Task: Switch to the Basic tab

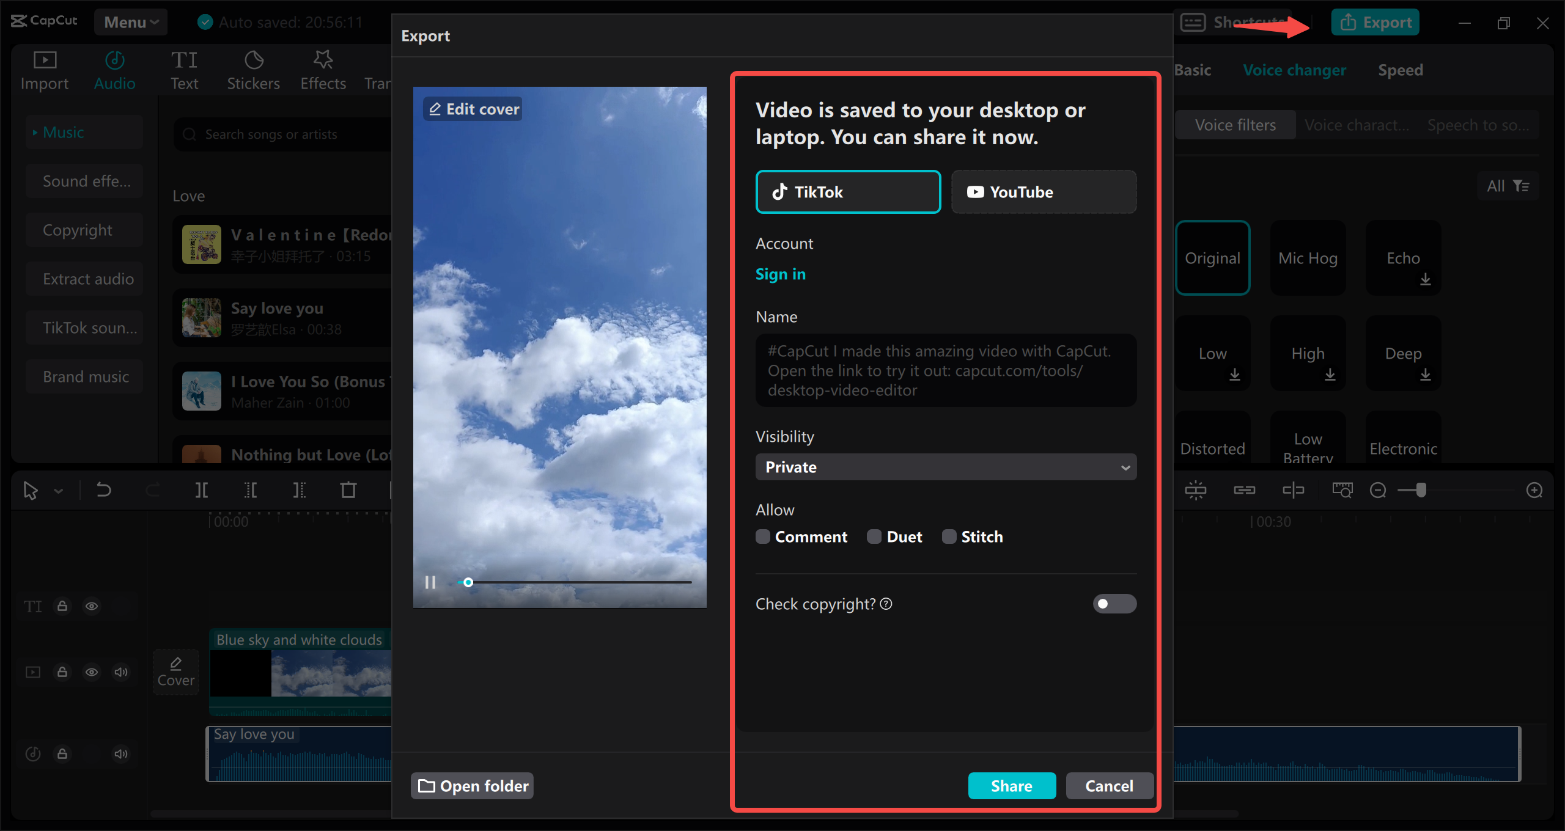Action: click(1193, 70)
